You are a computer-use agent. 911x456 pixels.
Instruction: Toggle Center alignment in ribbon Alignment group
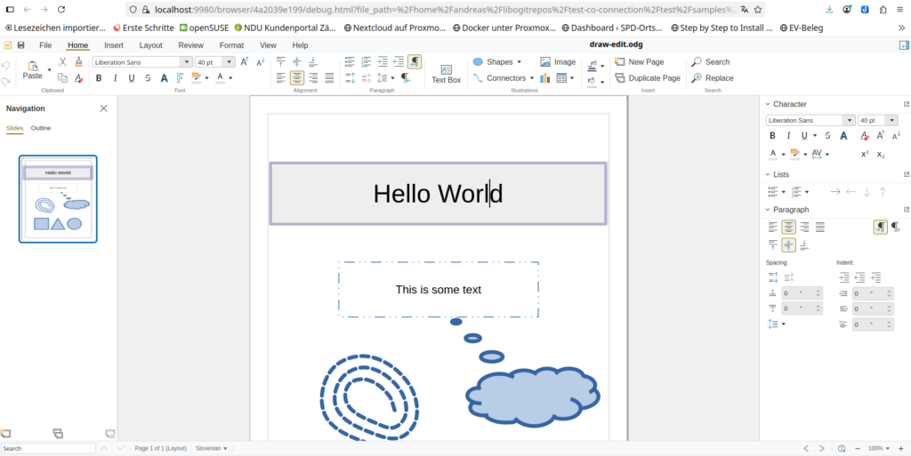coord(297,77)
